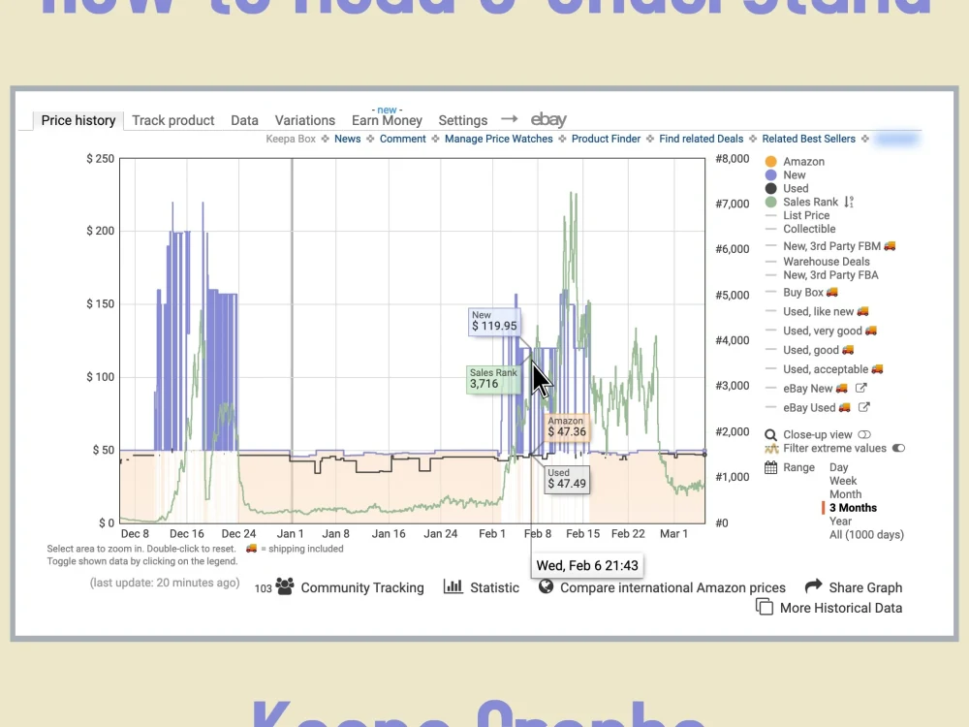
Task: Click the '(last update: 20 minutes ago)' text
Action: (165, 583)
